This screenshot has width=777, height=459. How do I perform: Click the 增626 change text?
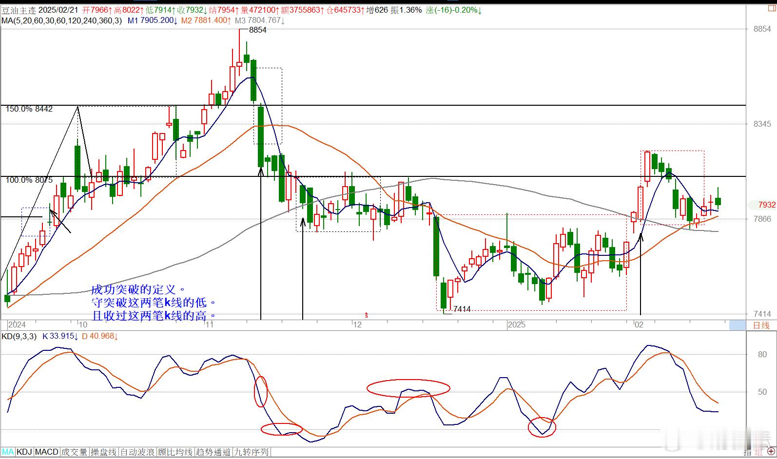pos(377,10)
